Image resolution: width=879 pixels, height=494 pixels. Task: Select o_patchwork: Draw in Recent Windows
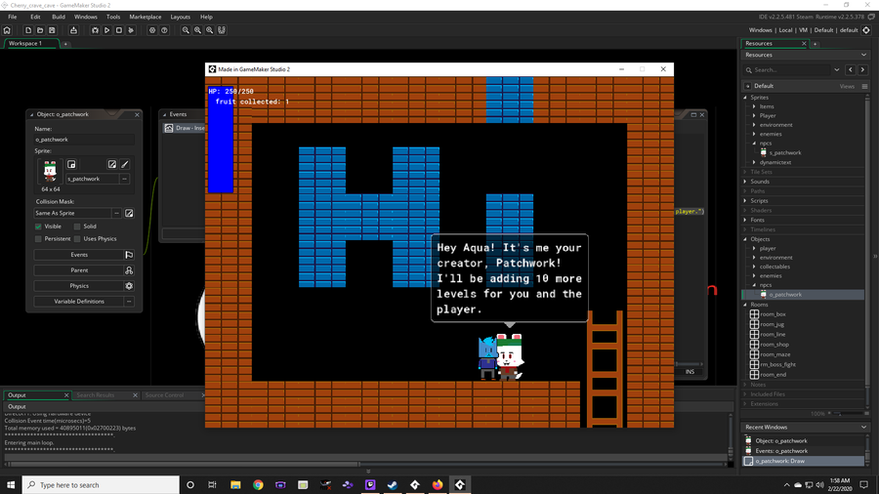pyautogui.click(x=804, y=461)
